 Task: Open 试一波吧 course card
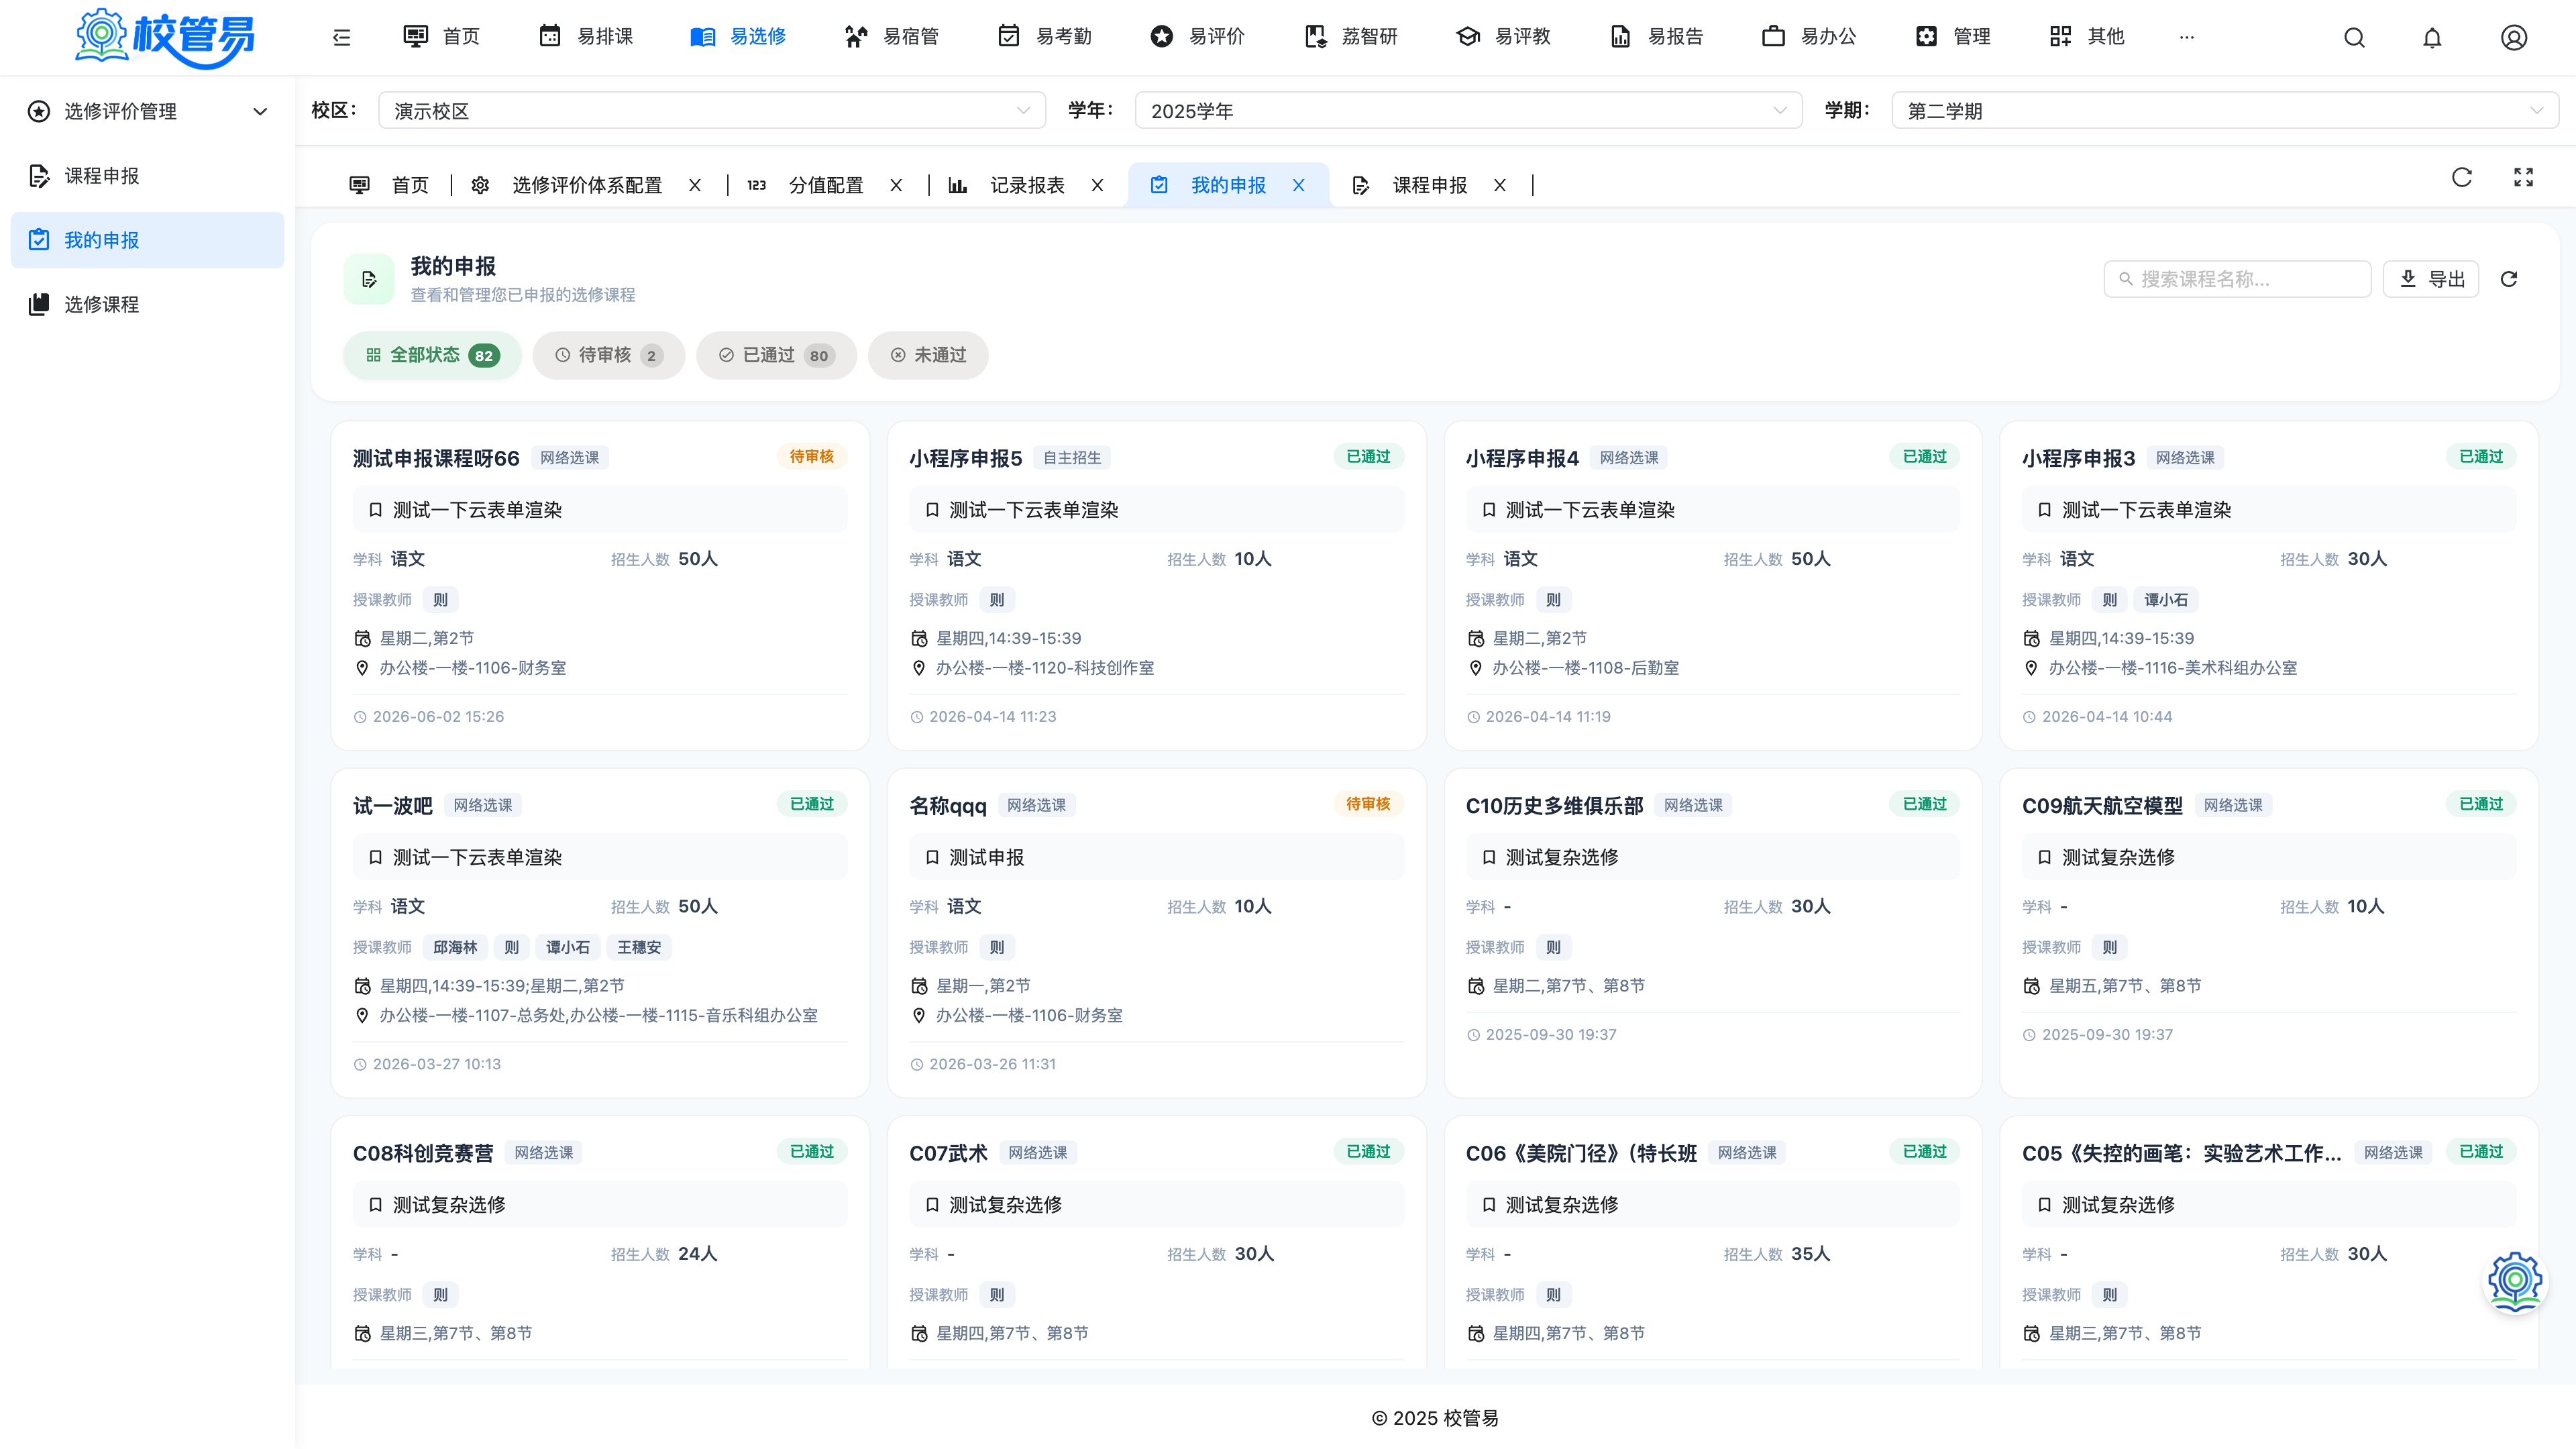pyautogui.click(x=600, y=933)
